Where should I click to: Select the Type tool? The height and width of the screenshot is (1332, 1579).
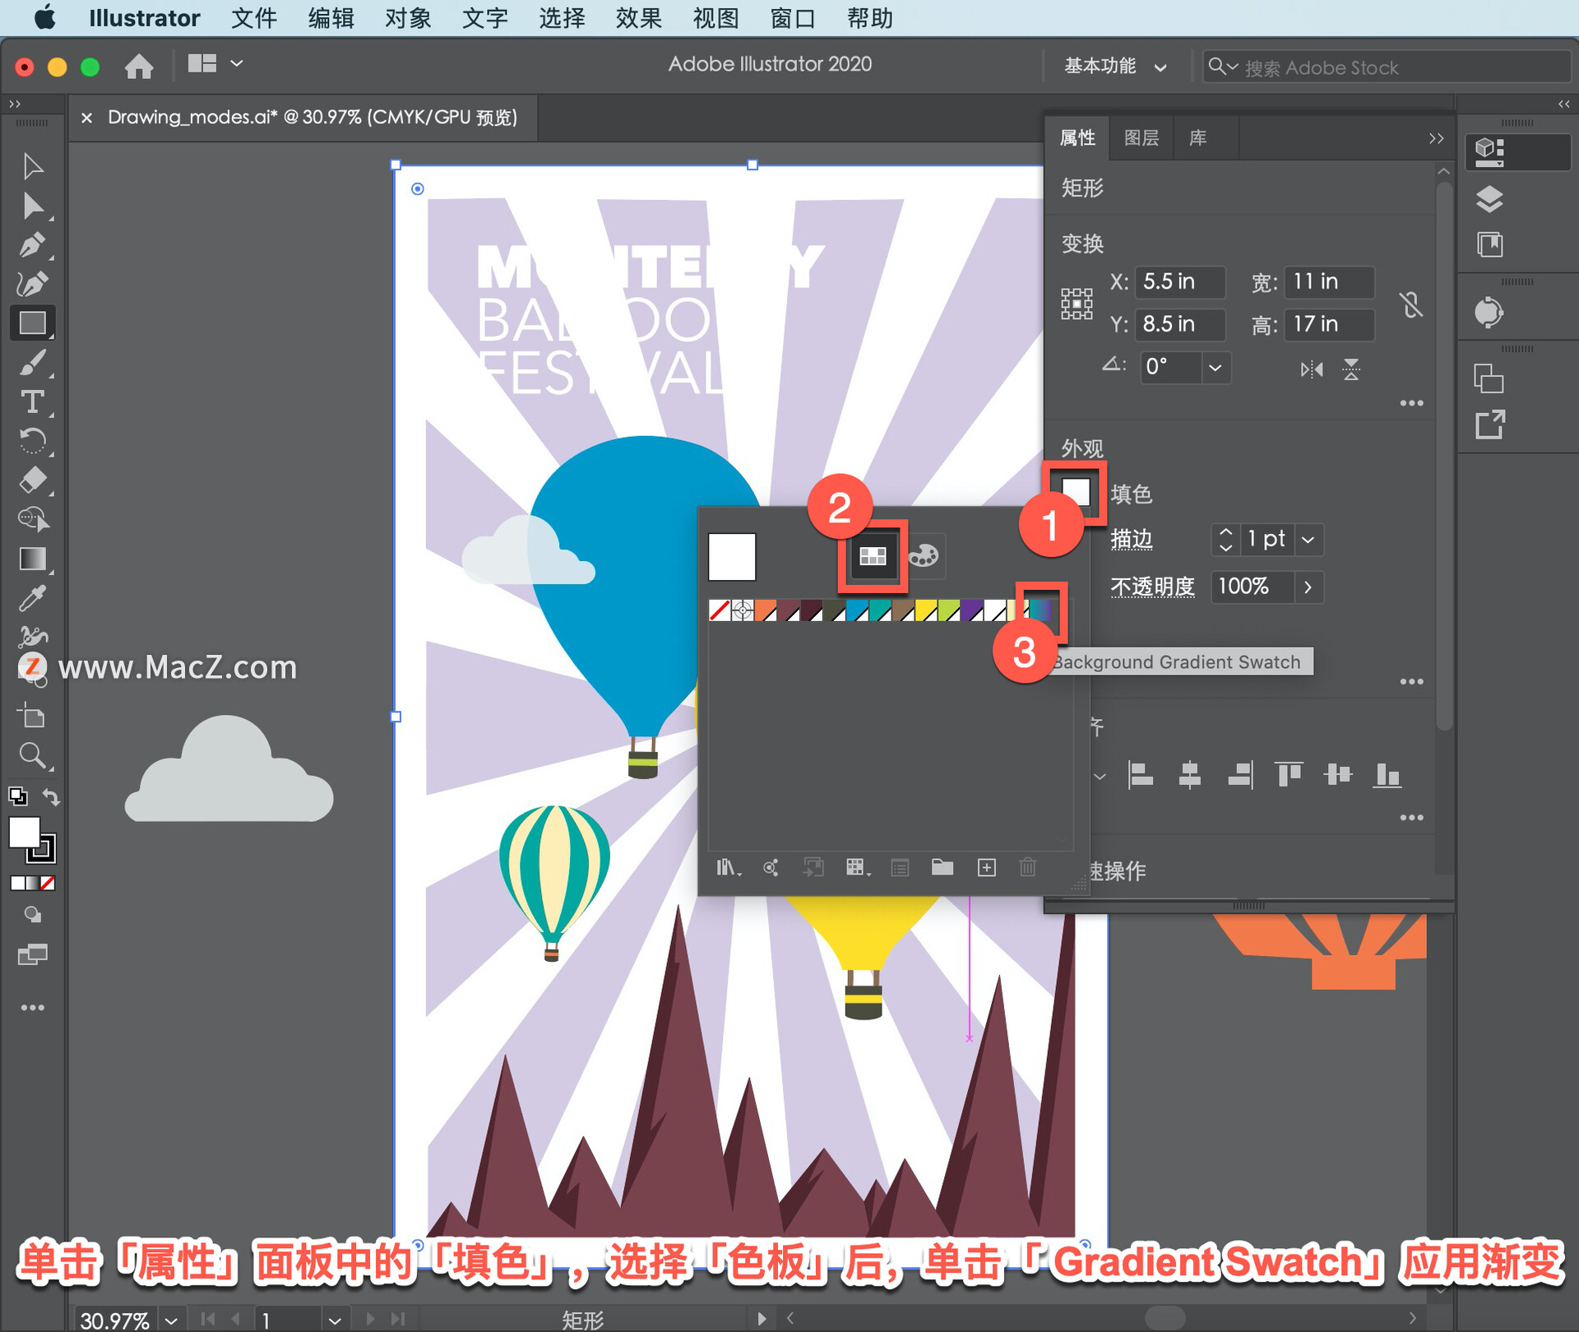(32, 401)
